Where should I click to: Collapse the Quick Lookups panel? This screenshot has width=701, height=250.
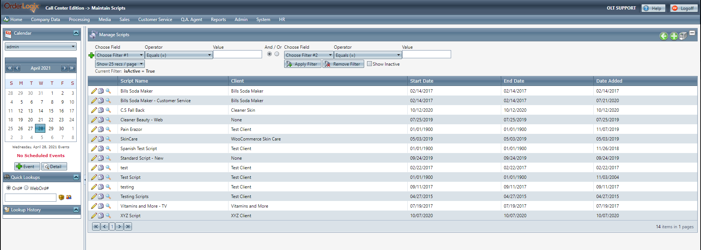pyautogui.click(x=76, y=177)
